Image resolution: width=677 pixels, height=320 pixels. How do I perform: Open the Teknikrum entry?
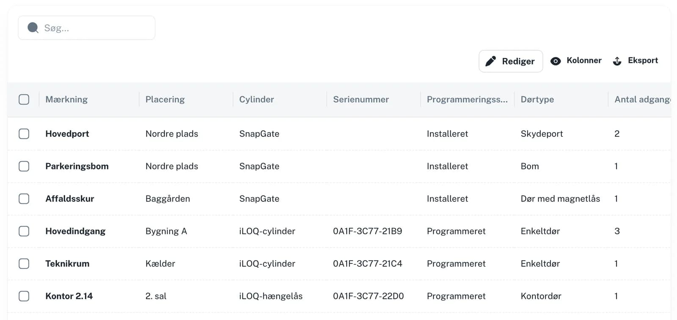[x=67, y=264]
